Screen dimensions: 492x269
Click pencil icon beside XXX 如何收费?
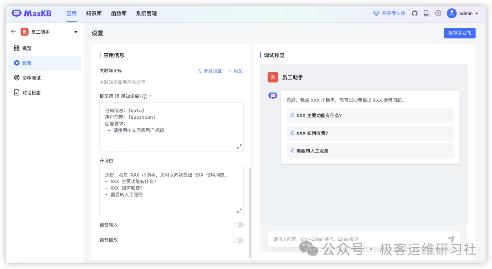click(292, 133)
